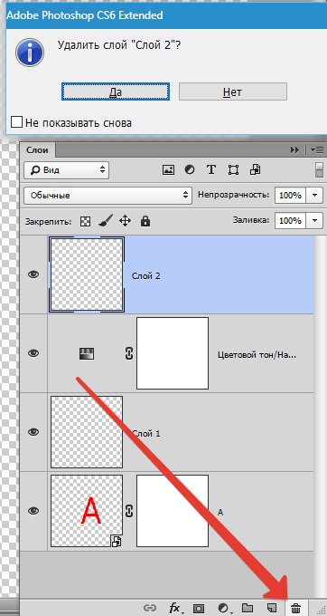The width and height of the screenshot is (327, 616).
Task: Click the mask link icon on the Hue/Saturation layer
Action: point(129,353)
